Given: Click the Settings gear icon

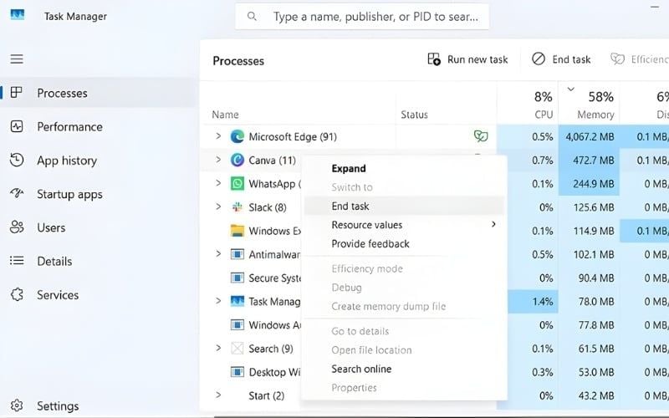Looking at the screenshot, I should pos(16,405).
